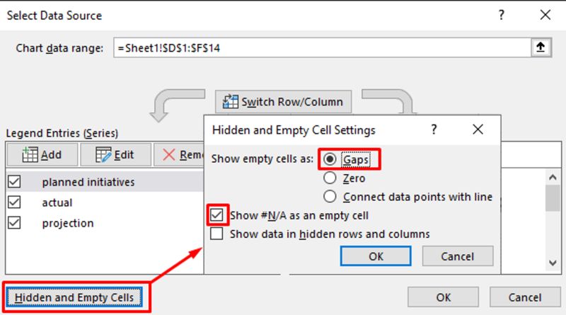Select the actual series row
Image resolution: width=566 pixels, height=315 pixels.
[x=105, y=202]
